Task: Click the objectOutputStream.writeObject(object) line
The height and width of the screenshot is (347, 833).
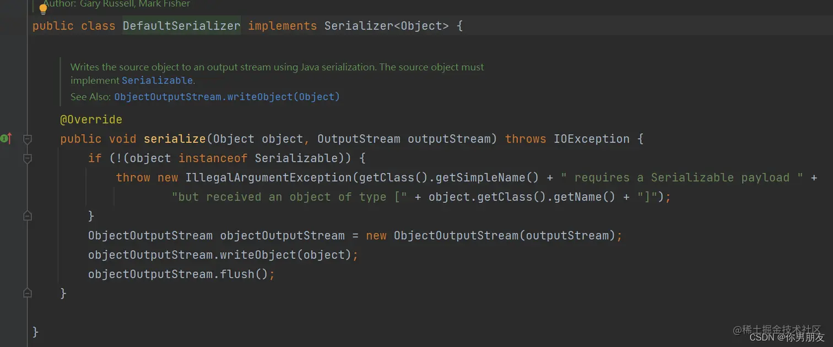Action: point(223,255)
